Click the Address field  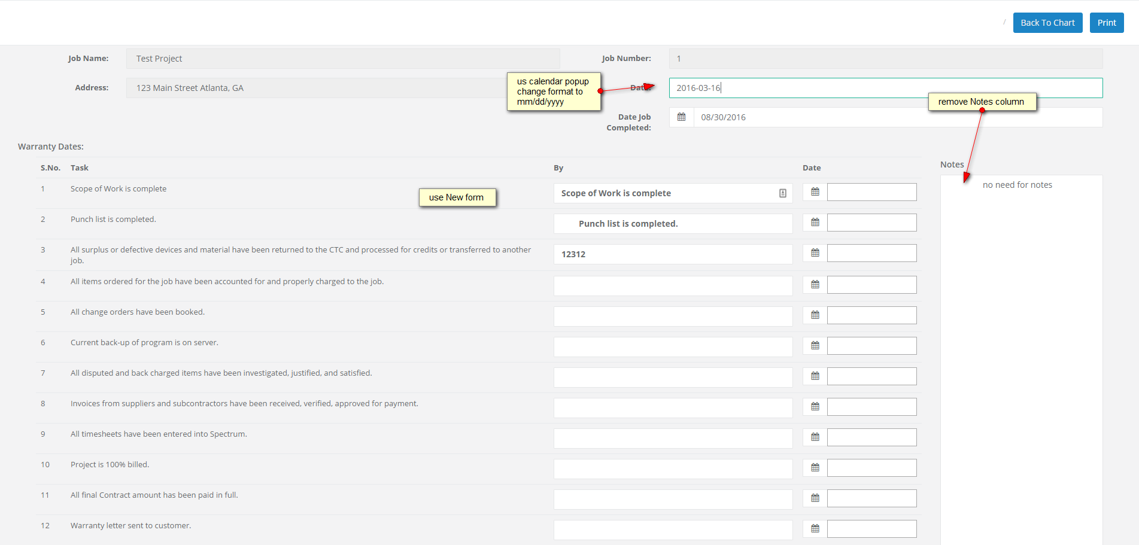coord(343,88)
